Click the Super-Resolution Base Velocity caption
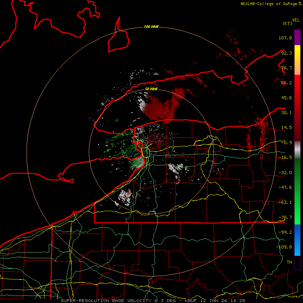303x303 pixels. click(x=153, y=301)
